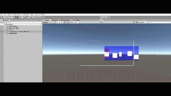The image size is (171, 96).
Task: Toggle Gizmos button in Scene toolbar
Action: pyautogui.click(x=142, y=22)
